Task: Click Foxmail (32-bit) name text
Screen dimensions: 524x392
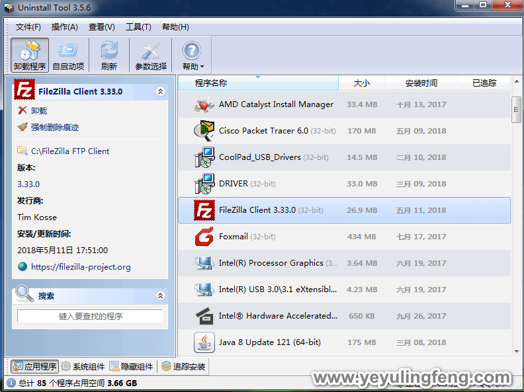Action: (x=247, y=237)
